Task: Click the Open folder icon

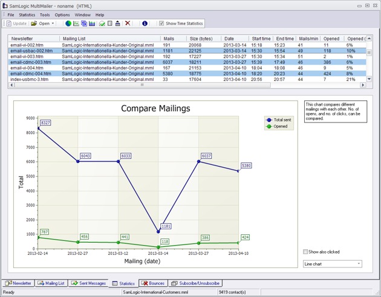Action: (34, 24)
